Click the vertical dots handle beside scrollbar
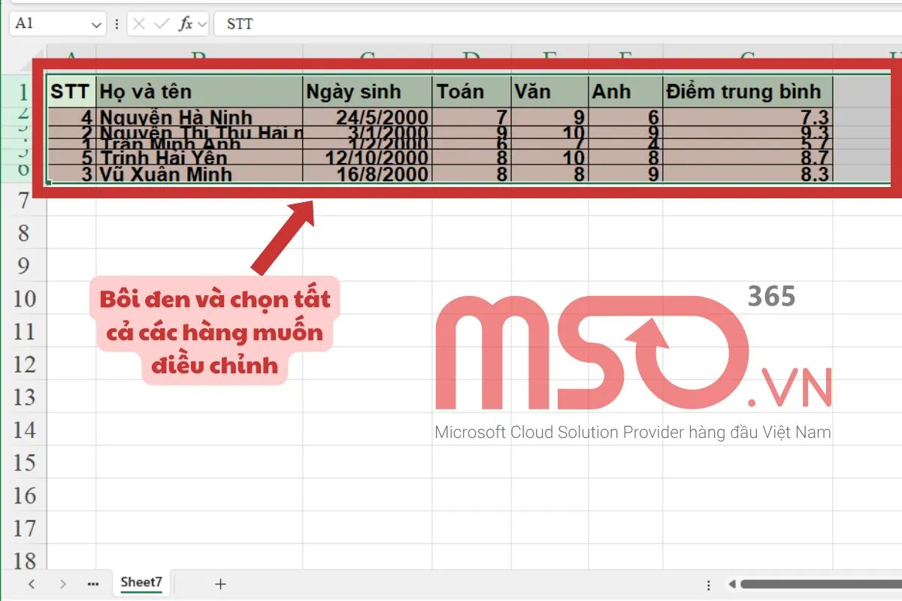The width and height of the screenshot is (902, 601). coord(709,584)
